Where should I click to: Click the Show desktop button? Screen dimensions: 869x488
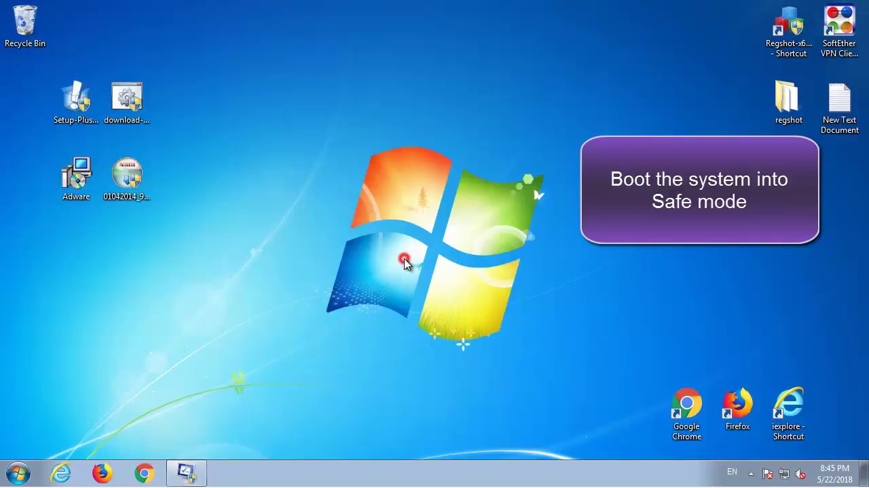[x=864, y=473]
